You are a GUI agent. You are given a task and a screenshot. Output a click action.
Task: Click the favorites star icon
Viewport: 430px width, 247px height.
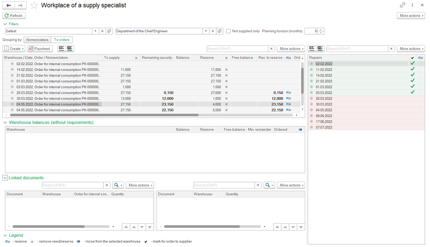point(34,5)
